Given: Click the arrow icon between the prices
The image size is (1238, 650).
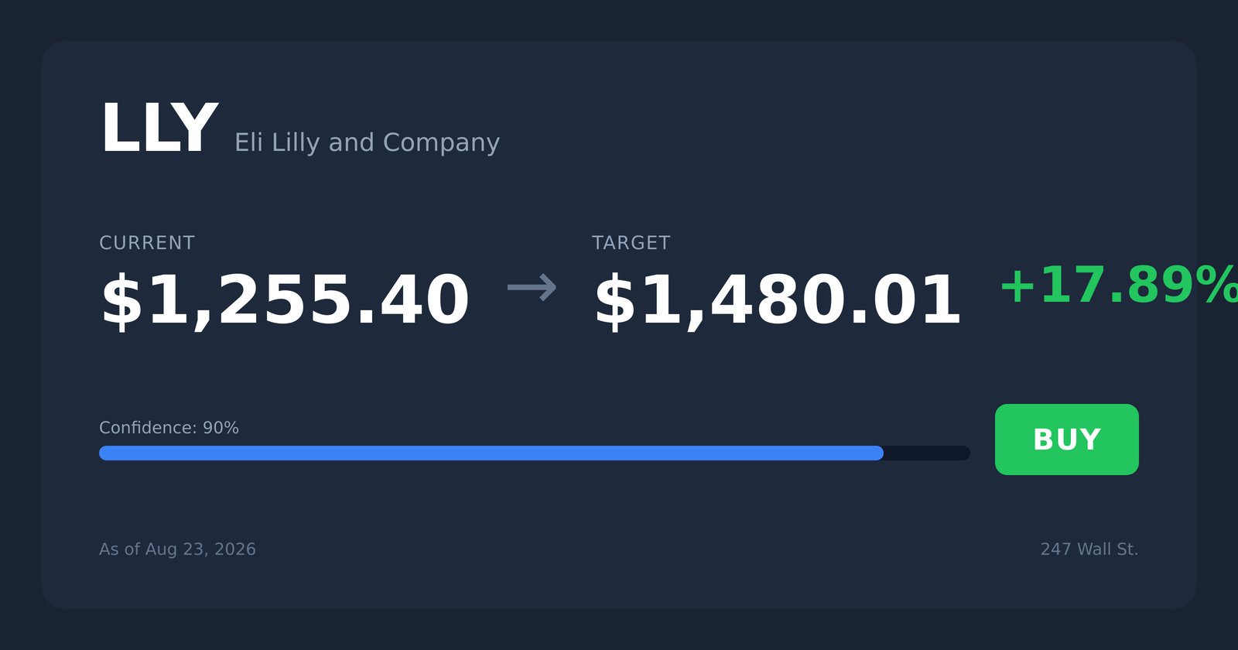Looking at the screenshot, I should point(532,287).
